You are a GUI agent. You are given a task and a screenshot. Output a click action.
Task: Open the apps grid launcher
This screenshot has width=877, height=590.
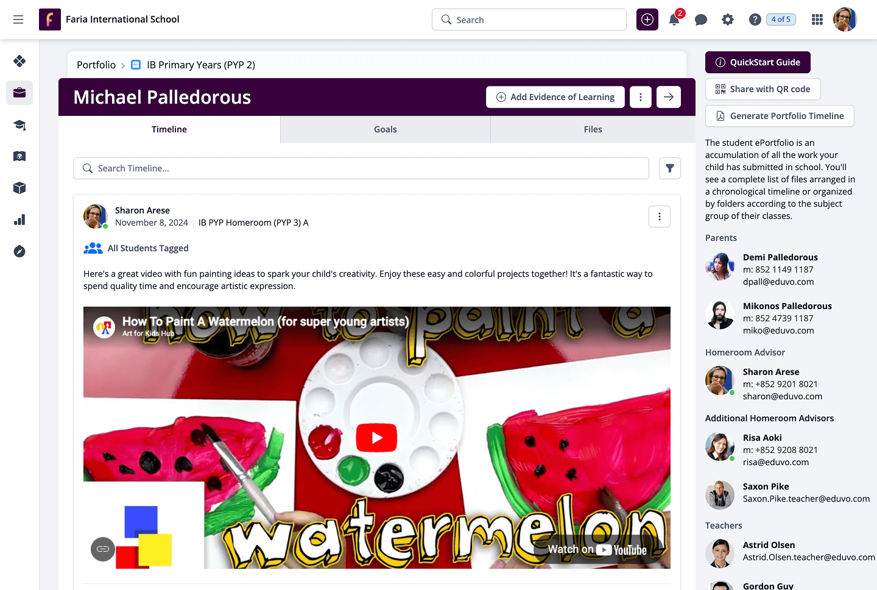pyautogui.click(x=817, y=20)
